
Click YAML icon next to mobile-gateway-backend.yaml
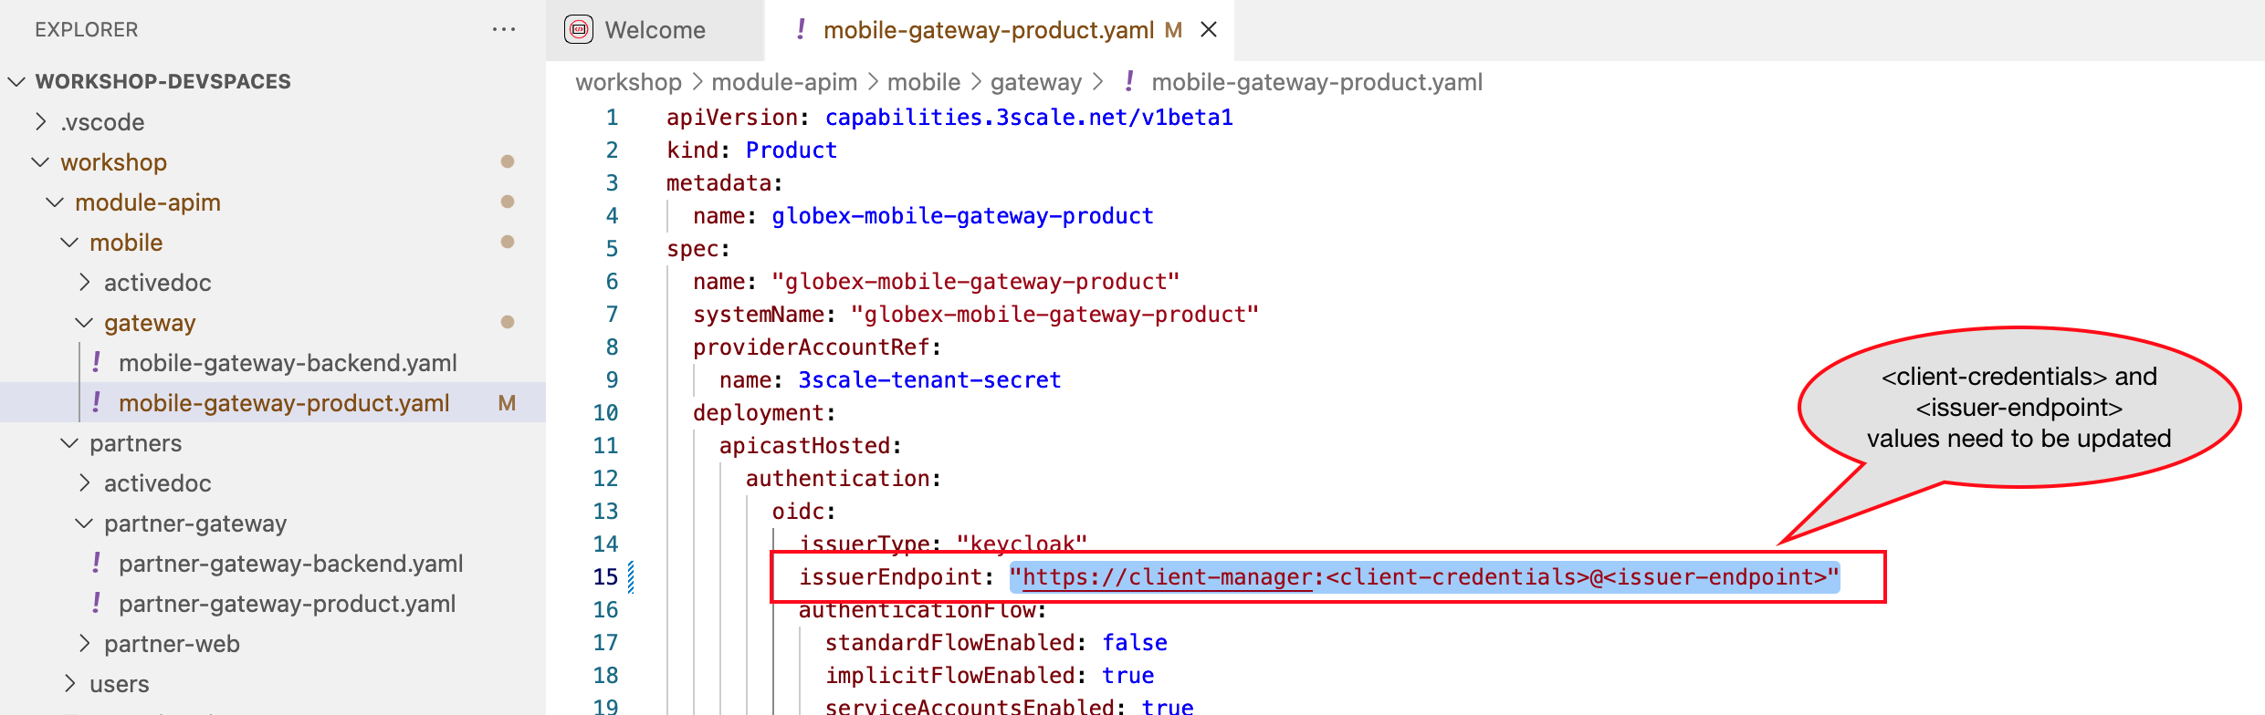point(97,362)
